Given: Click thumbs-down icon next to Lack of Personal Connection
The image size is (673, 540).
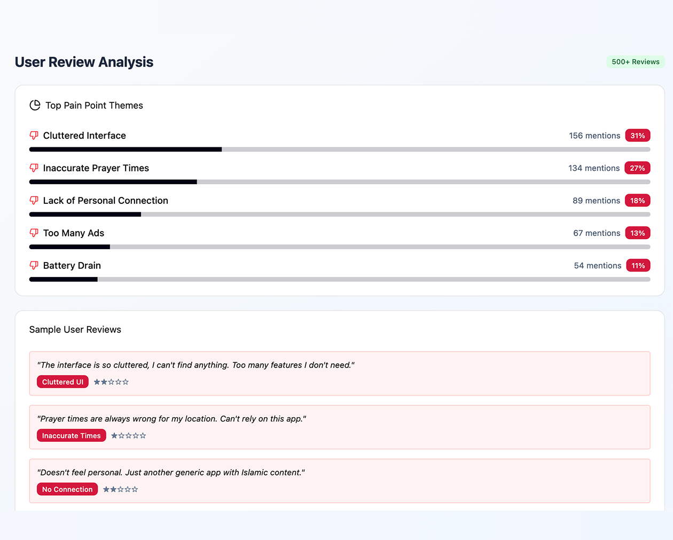Looking at the screenshot, I should (34, 201).
